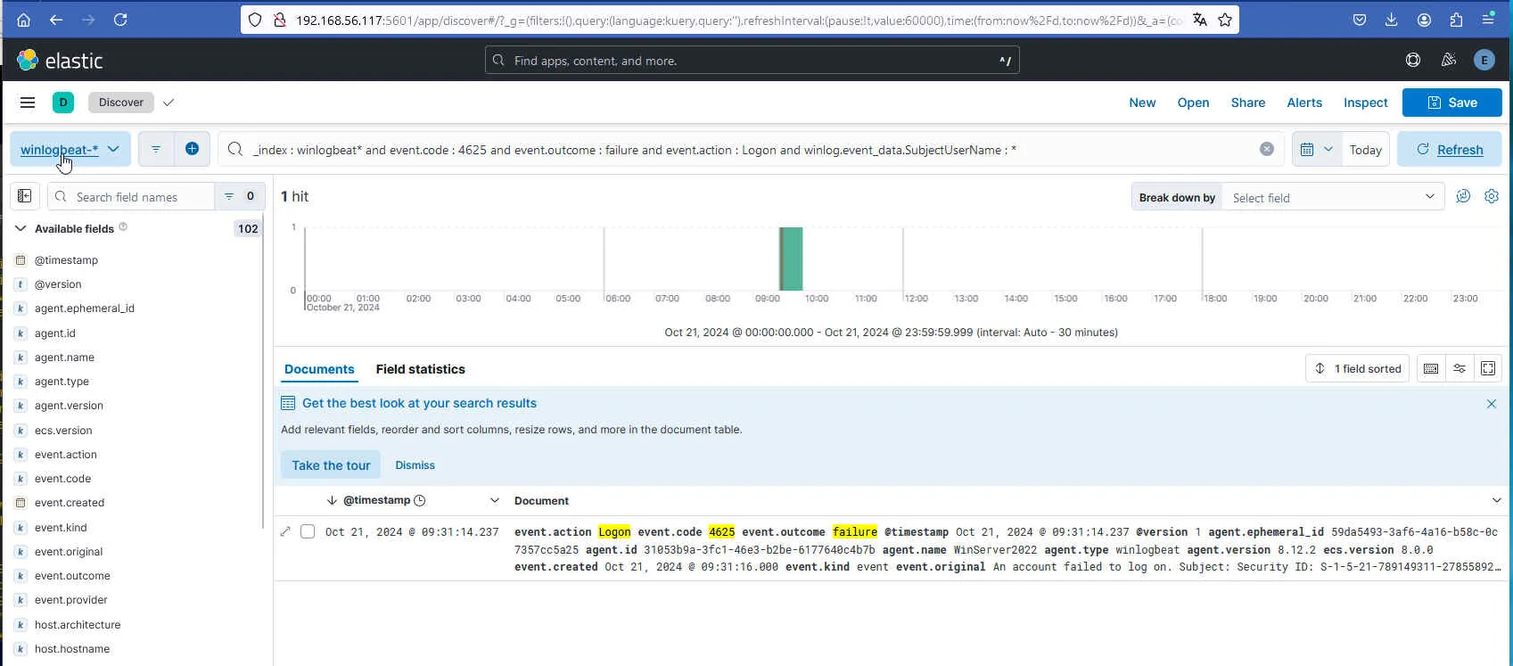The image size is (1513, 666).
Task: Filter fields by type toggle button
Action: click(x=240, y=196)
